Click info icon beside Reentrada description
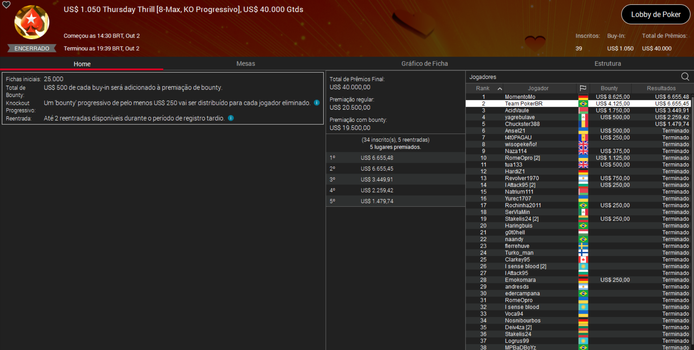Image resolution: width=694 pixels, height=350 pixels. [231, 118]
